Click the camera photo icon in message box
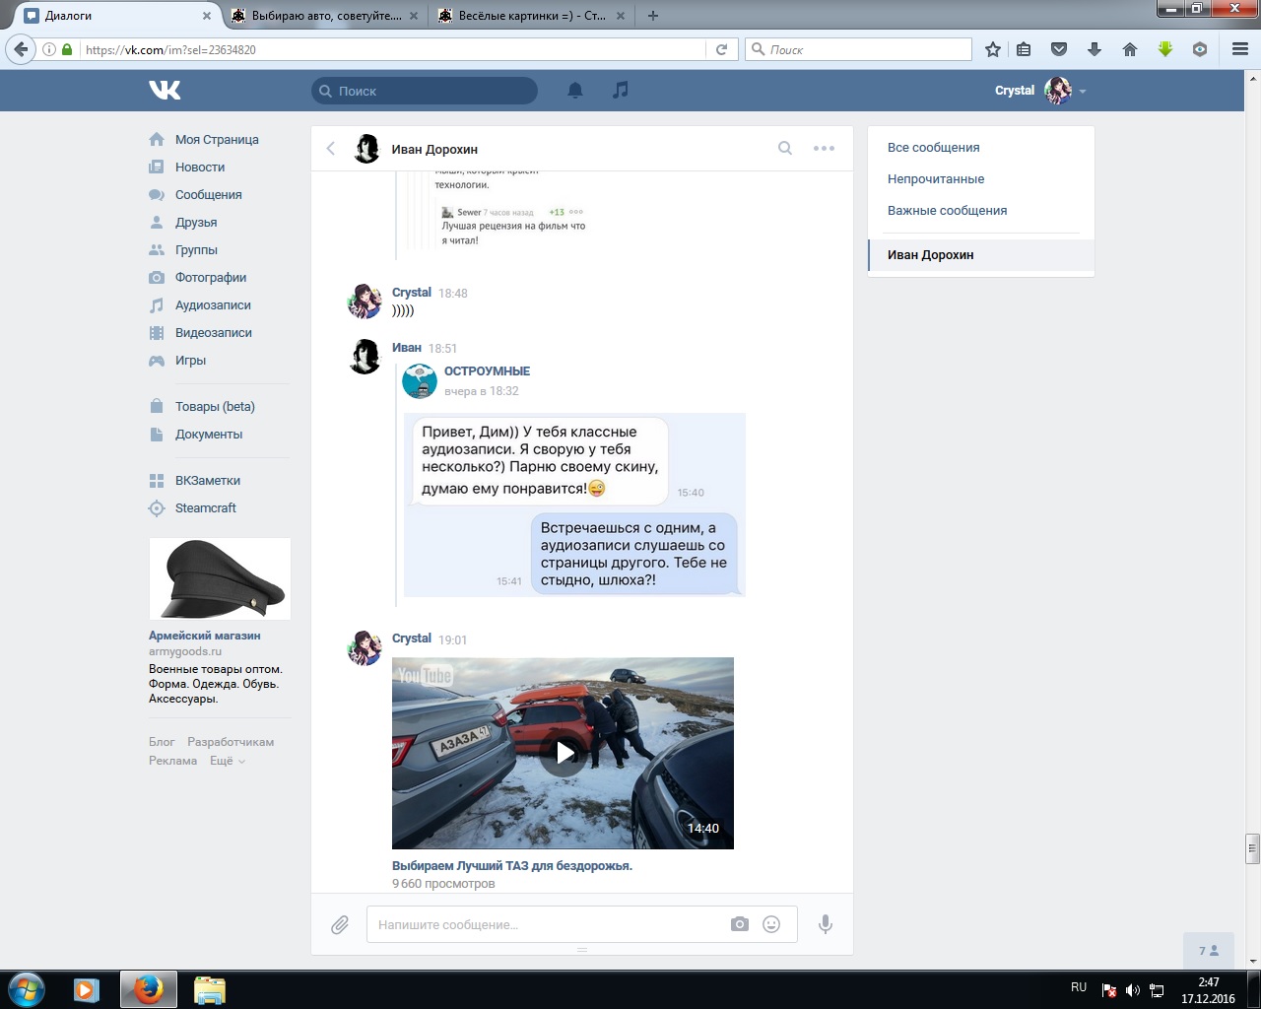This screenshot has width=1261, height=1009. 740,924
